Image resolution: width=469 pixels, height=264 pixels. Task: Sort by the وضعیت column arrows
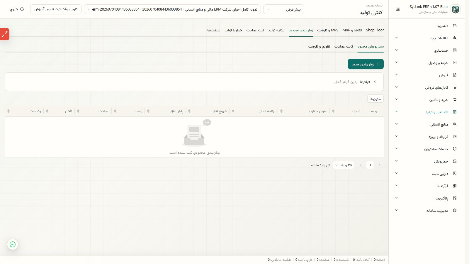9,111
